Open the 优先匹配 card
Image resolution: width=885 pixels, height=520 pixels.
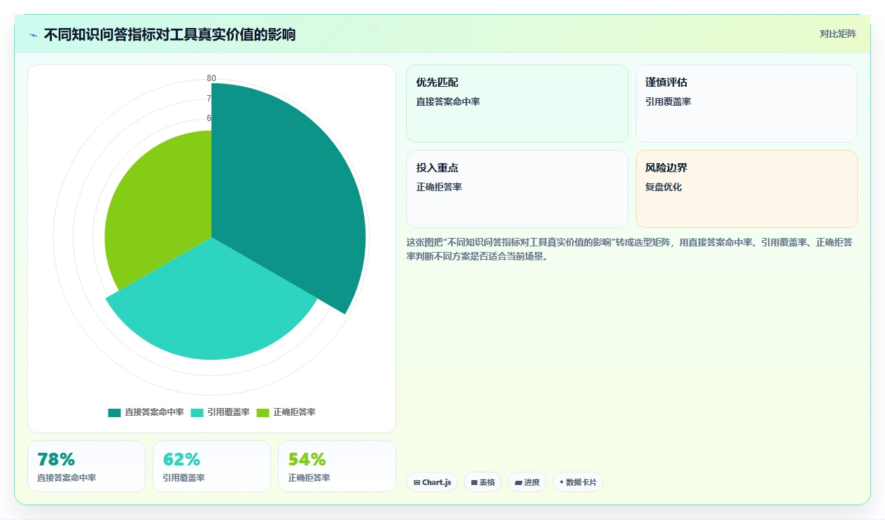coord(517,104)
